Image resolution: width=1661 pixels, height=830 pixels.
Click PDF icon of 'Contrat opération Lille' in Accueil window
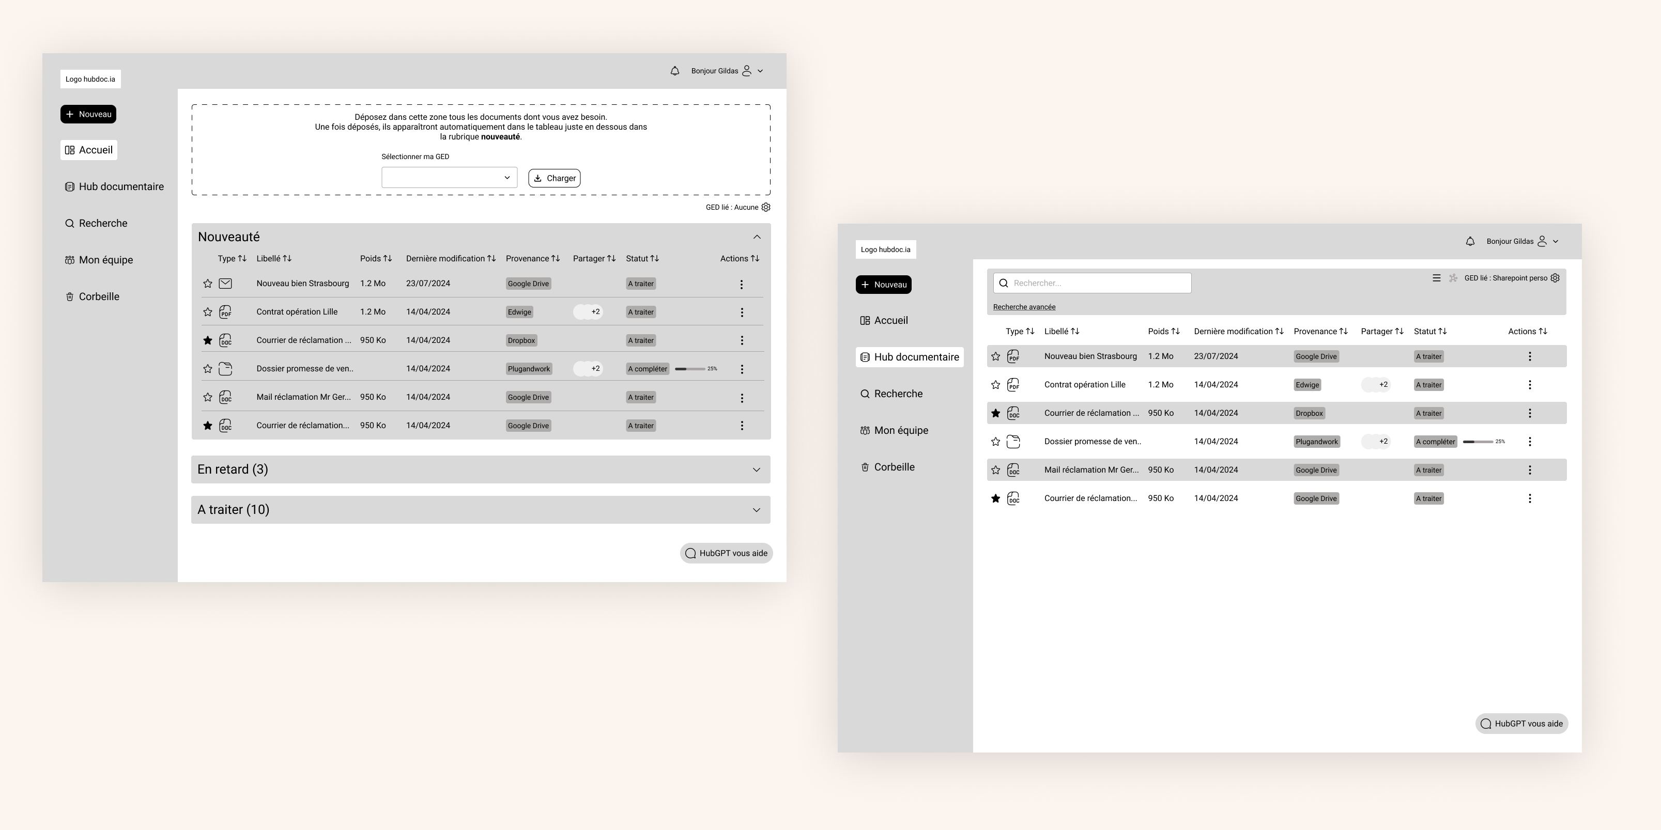tap(225, 312)
